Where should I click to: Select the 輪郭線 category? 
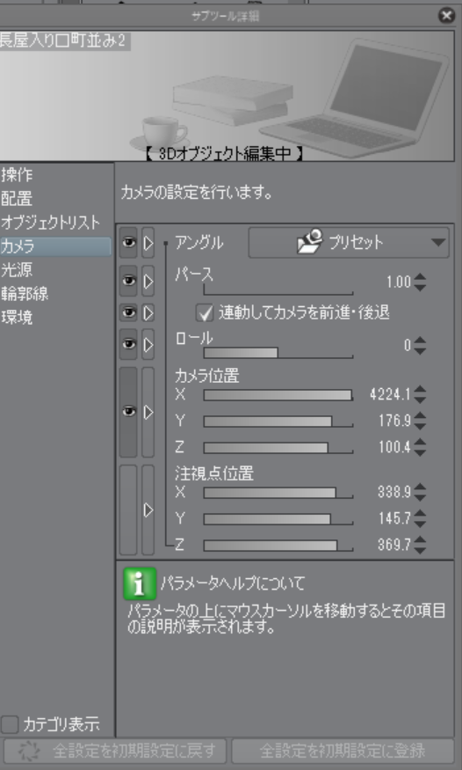pos(56,294)
